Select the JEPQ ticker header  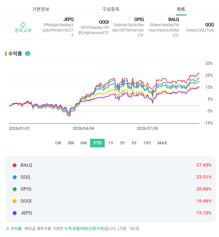point(68,19)
